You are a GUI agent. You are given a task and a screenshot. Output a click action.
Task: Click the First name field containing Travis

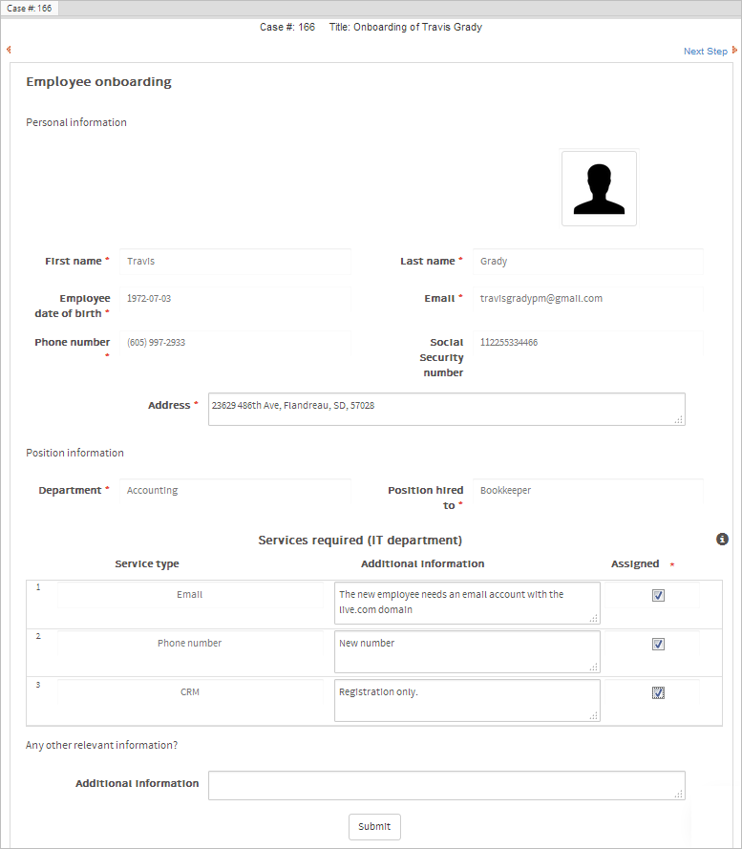pyautogui.click(x=235, y=262)
